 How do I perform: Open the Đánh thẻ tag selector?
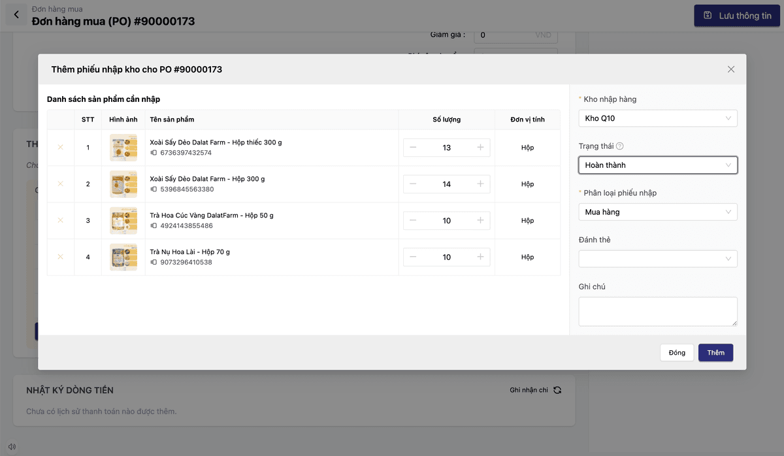click(x=657, y=259)
